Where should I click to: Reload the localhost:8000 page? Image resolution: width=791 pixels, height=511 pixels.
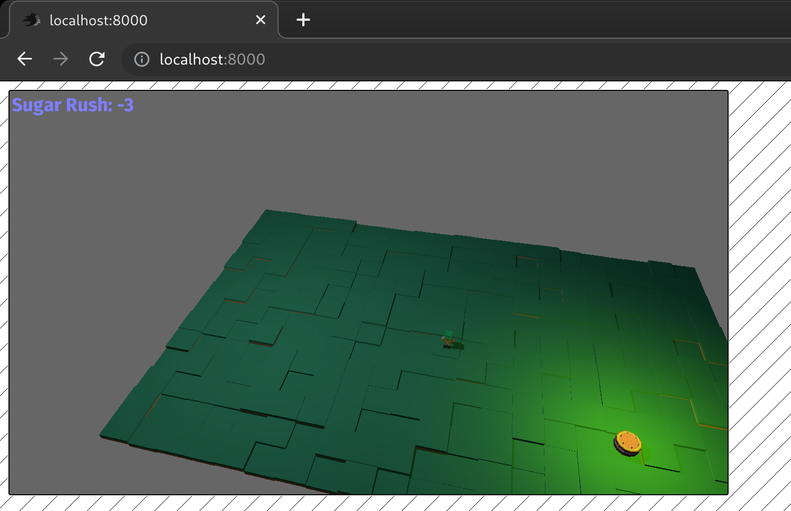click(x=97, y=59)
